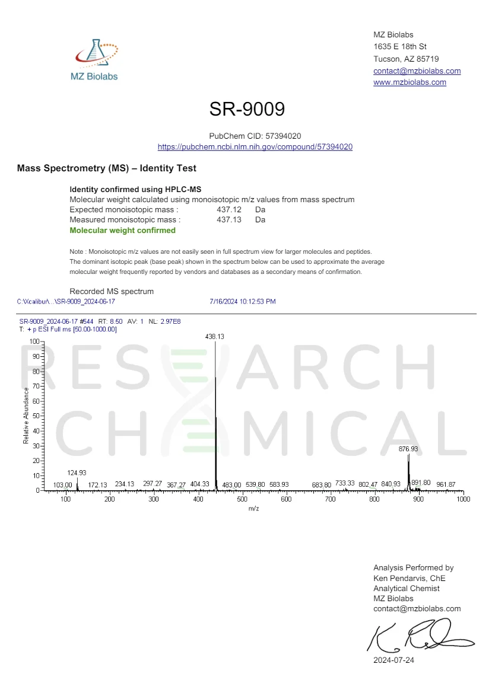Click the base peak label 438.13
Screen dimensions: 492x699
point(215,337)
